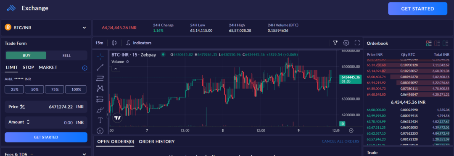Click the last price 64,34,445.36 INR
Viewport: 454px width, 156px height.
tap(119, 28)
